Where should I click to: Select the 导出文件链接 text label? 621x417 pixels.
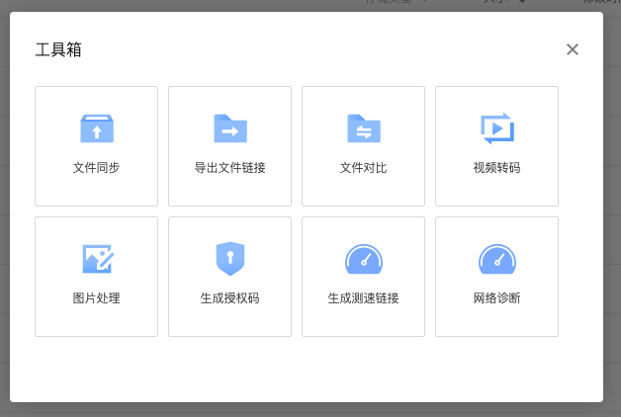[229, 168]
